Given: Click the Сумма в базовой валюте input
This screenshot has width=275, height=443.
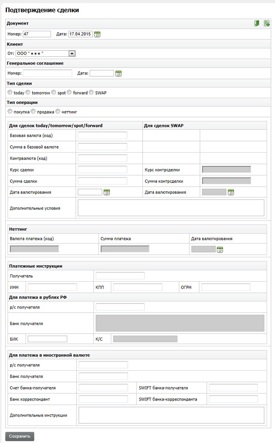Looking at the screenshot, I should pos(102,147).
